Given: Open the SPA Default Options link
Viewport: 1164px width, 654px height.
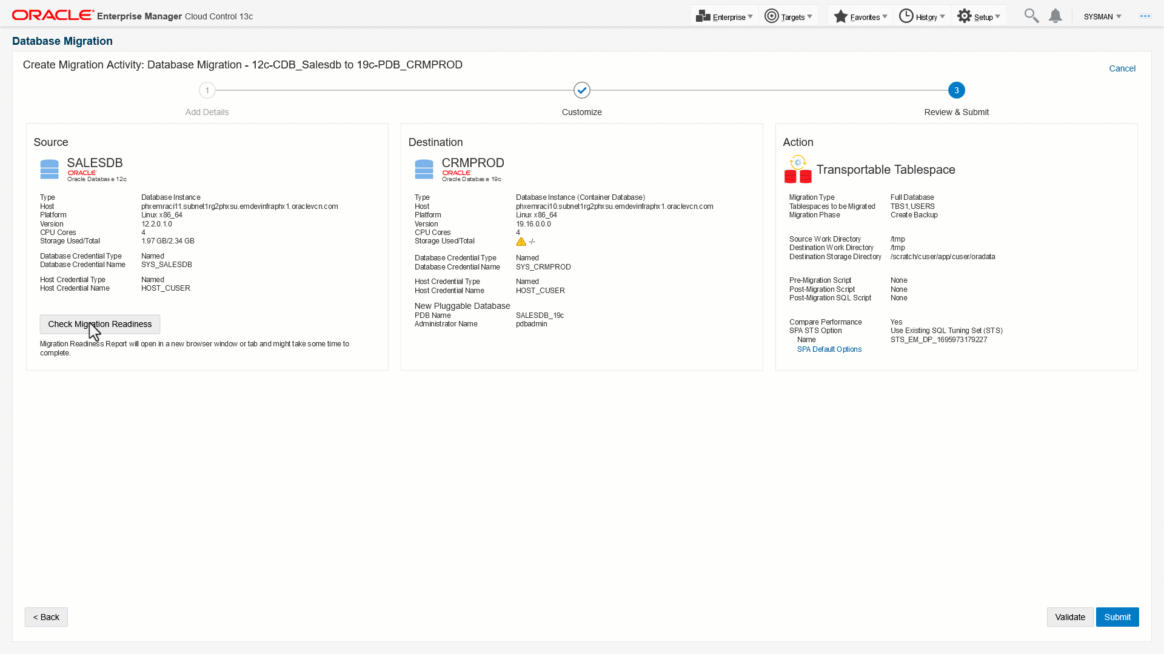Looking at the screenshot, I should 829,349.
